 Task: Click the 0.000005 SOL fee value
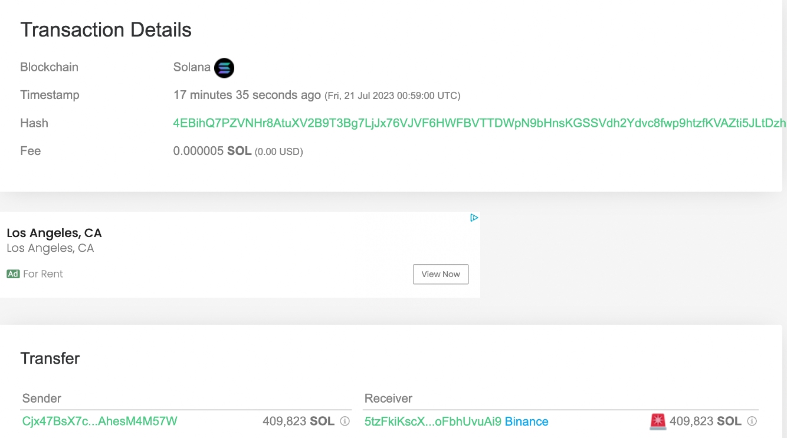[x=212, y=151]
